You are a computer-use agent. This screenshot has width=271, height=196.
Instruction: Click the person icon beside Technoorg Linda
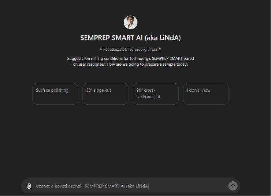160,49
